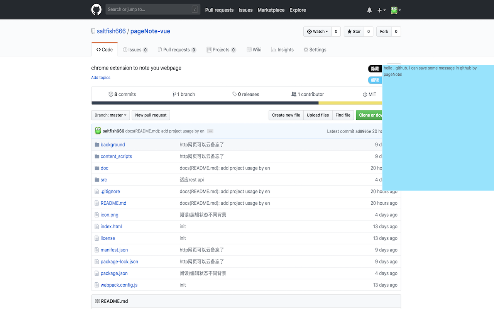Click Find file button
Image resolution: width=494 pixels, height=309 pixels.
tap(343, 115)
